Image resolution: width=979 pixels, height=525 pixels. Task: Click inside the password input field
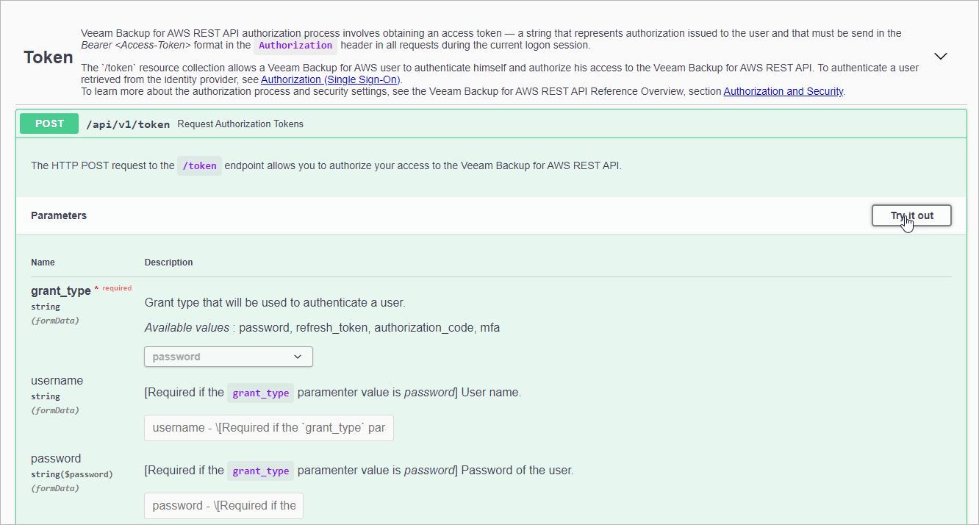click(x=223, y=505)
